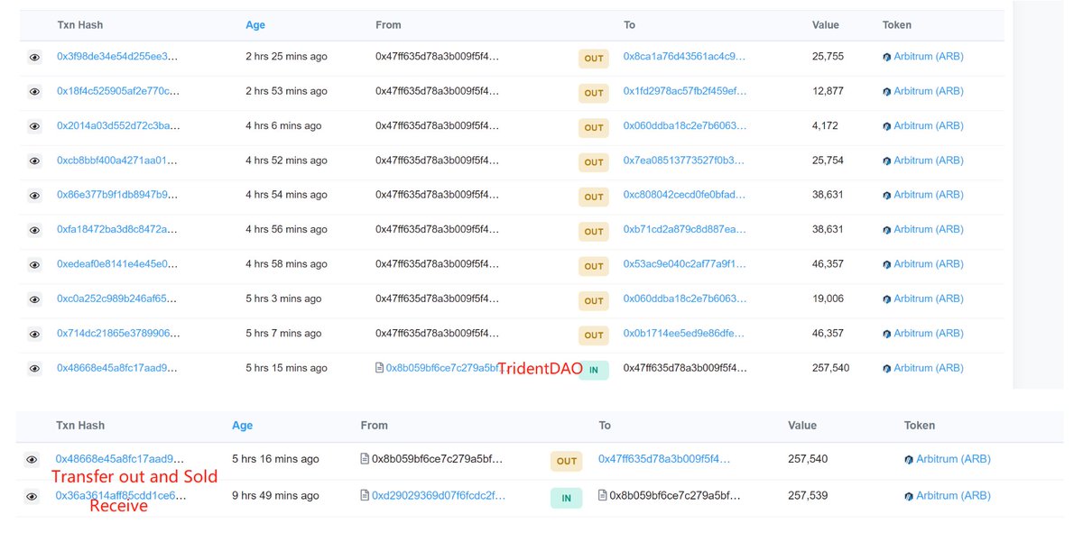Screen dimensions: 1083x533
Task: Open address 0x060ddba18c2e7b6063 in 5 hrs 3 mins row
Action: coord(685,299)
